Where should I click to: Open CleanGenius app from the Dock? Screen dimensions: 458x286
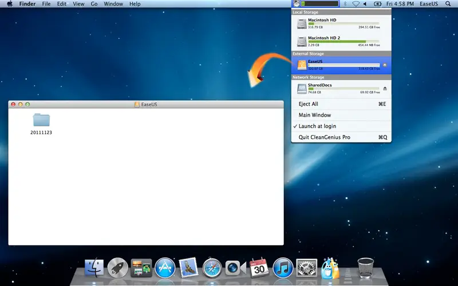(x=330, y=268)
